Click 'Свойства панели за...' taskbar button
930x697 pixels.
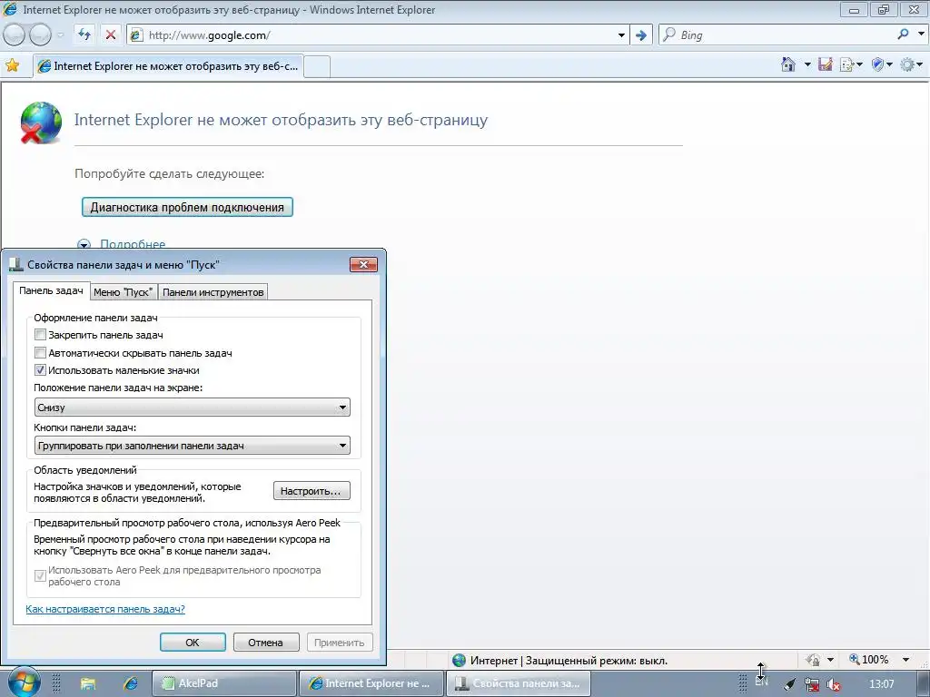tap(518, 683)
